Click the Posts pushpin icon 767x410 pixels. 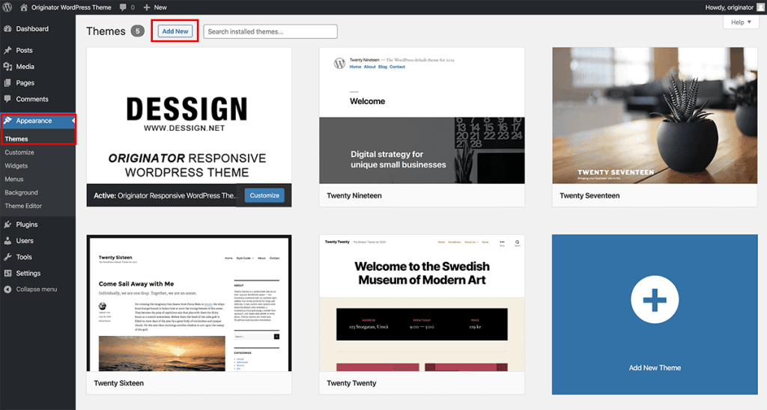[x=7, y=50]
